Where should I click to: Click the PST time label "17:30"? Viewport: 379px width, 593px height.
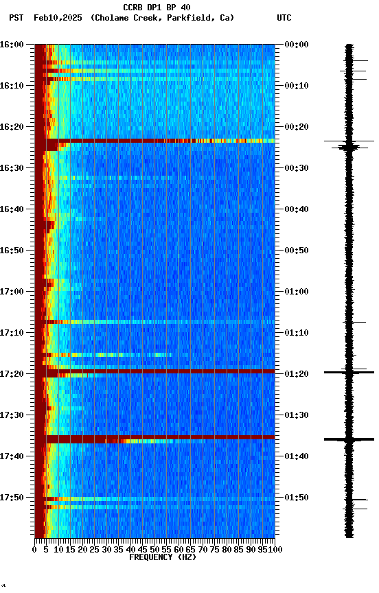click(x=12, y=415)
